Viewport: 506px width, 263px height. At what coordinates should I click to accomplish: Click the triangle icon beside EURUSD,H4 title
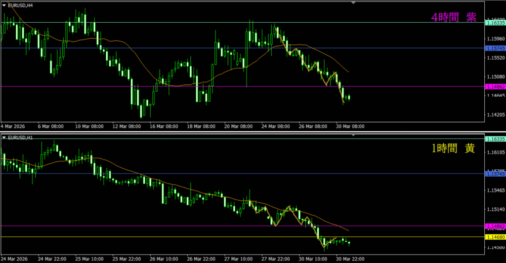tap(4, 5)
